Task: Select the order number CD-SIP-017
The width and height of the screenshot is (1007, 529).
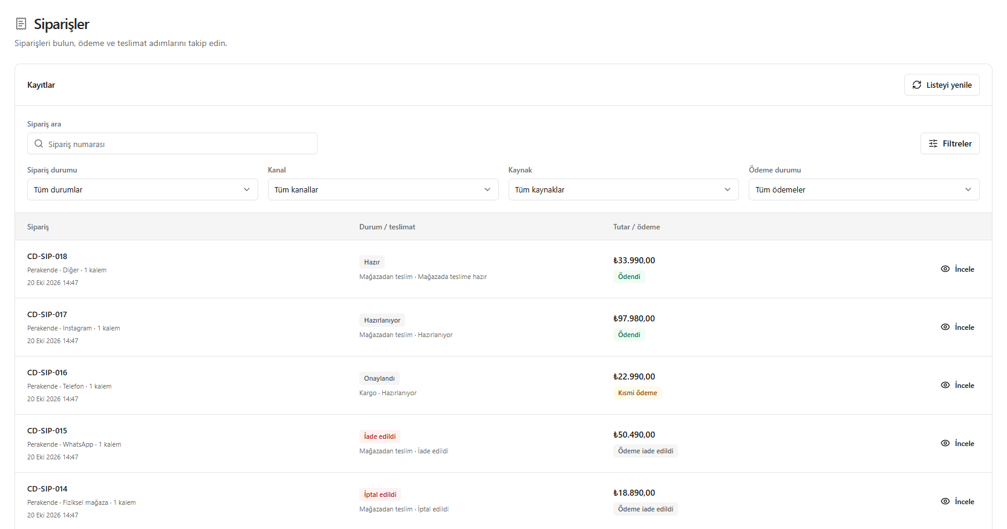Action: click(47, 315)
